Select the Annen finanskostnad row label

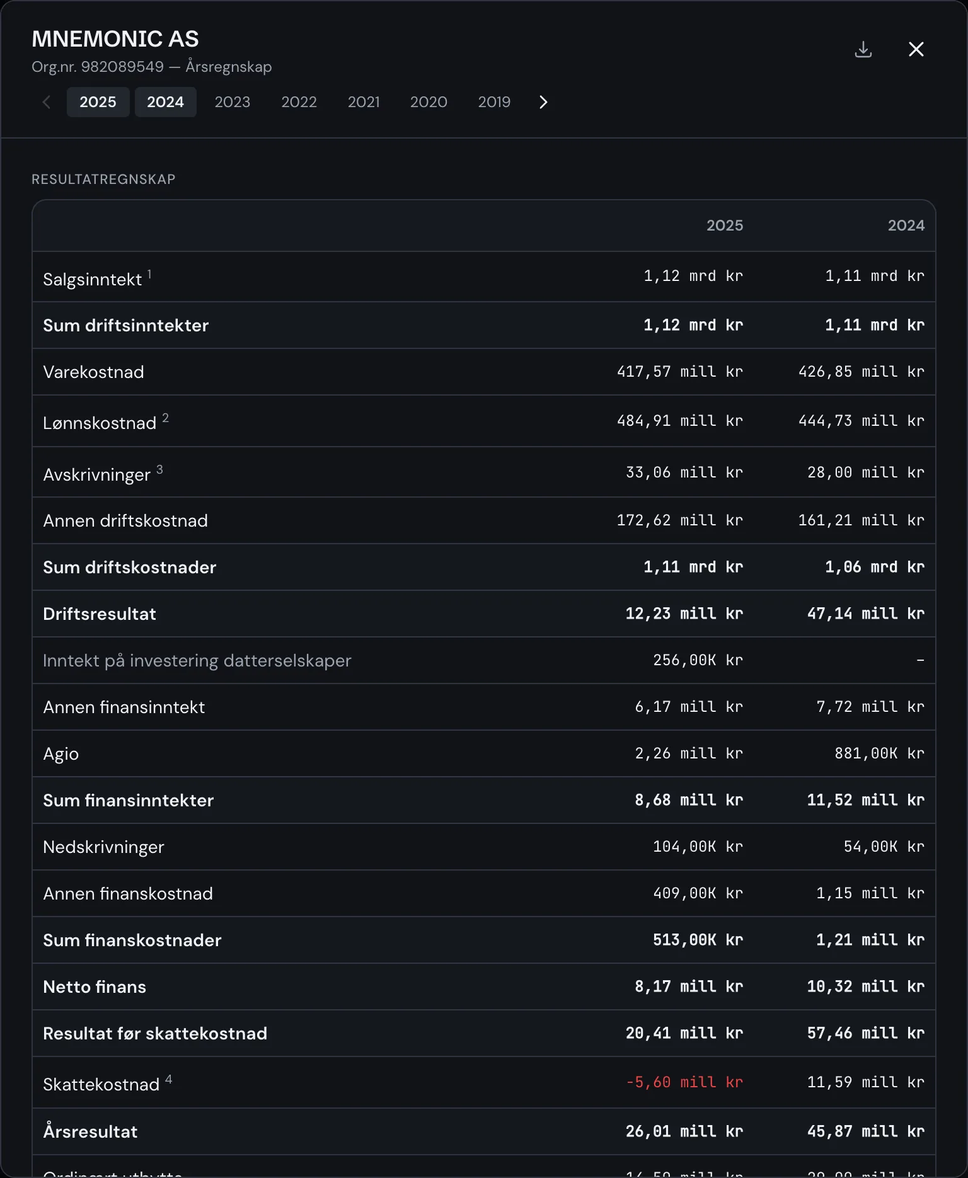[128, 894]
